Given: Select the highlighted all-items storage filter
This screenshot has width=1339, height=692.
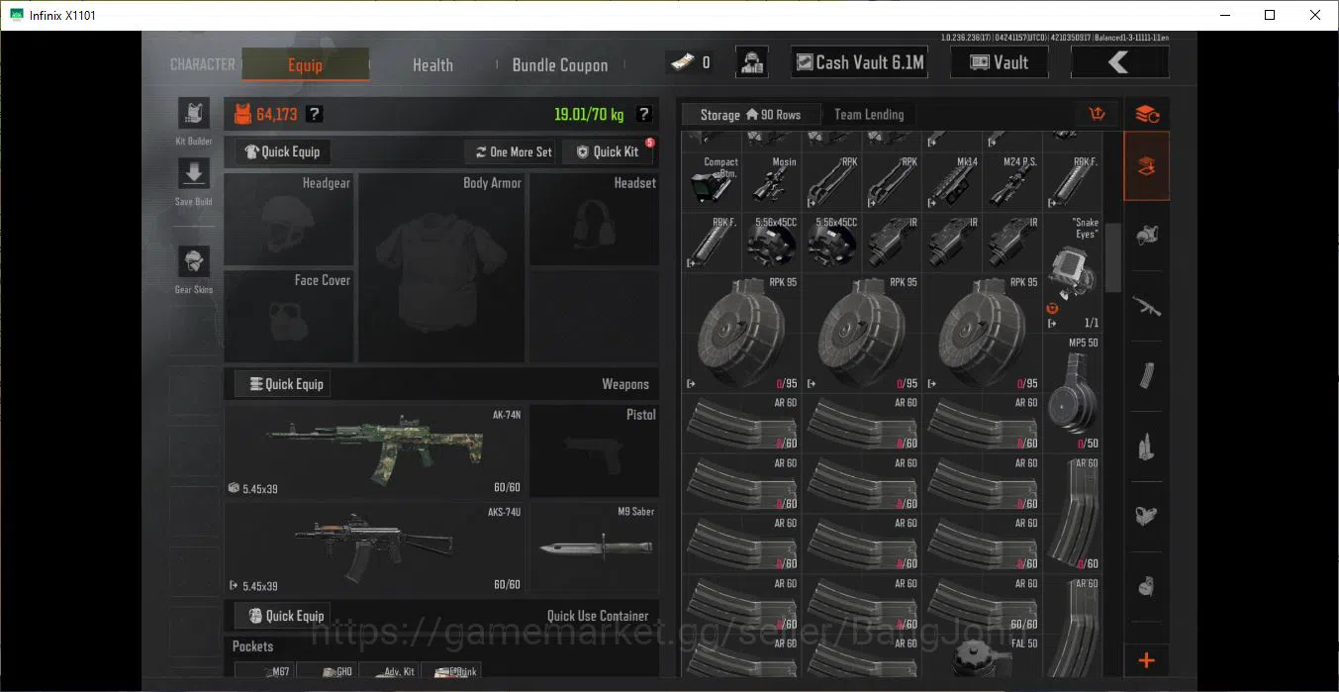Looking at the screenshot, I should (x=1146, y=166).
